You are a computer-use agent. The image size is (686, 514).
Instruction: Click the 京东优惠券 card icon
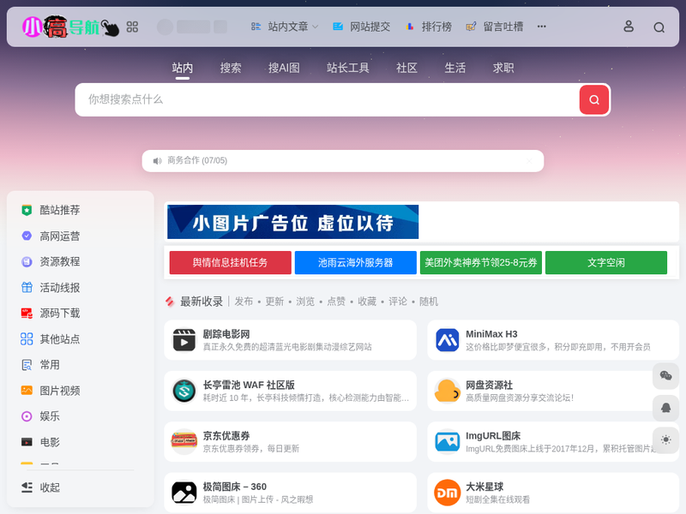184,441
